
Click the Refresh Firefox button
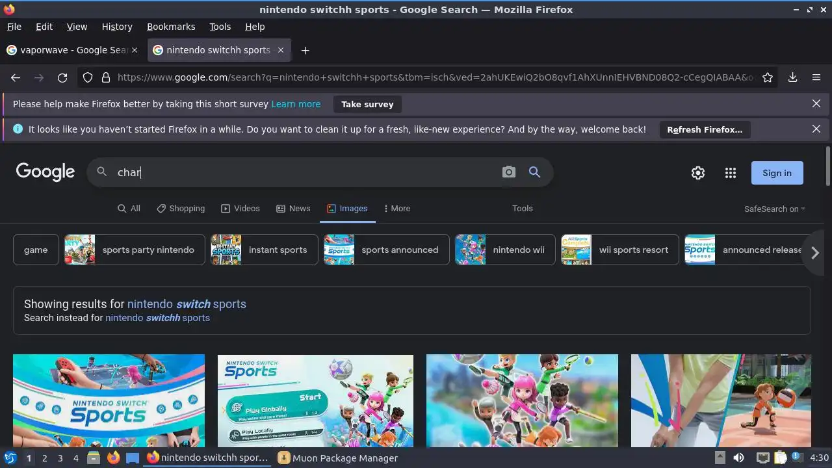(x=705, y=129)
